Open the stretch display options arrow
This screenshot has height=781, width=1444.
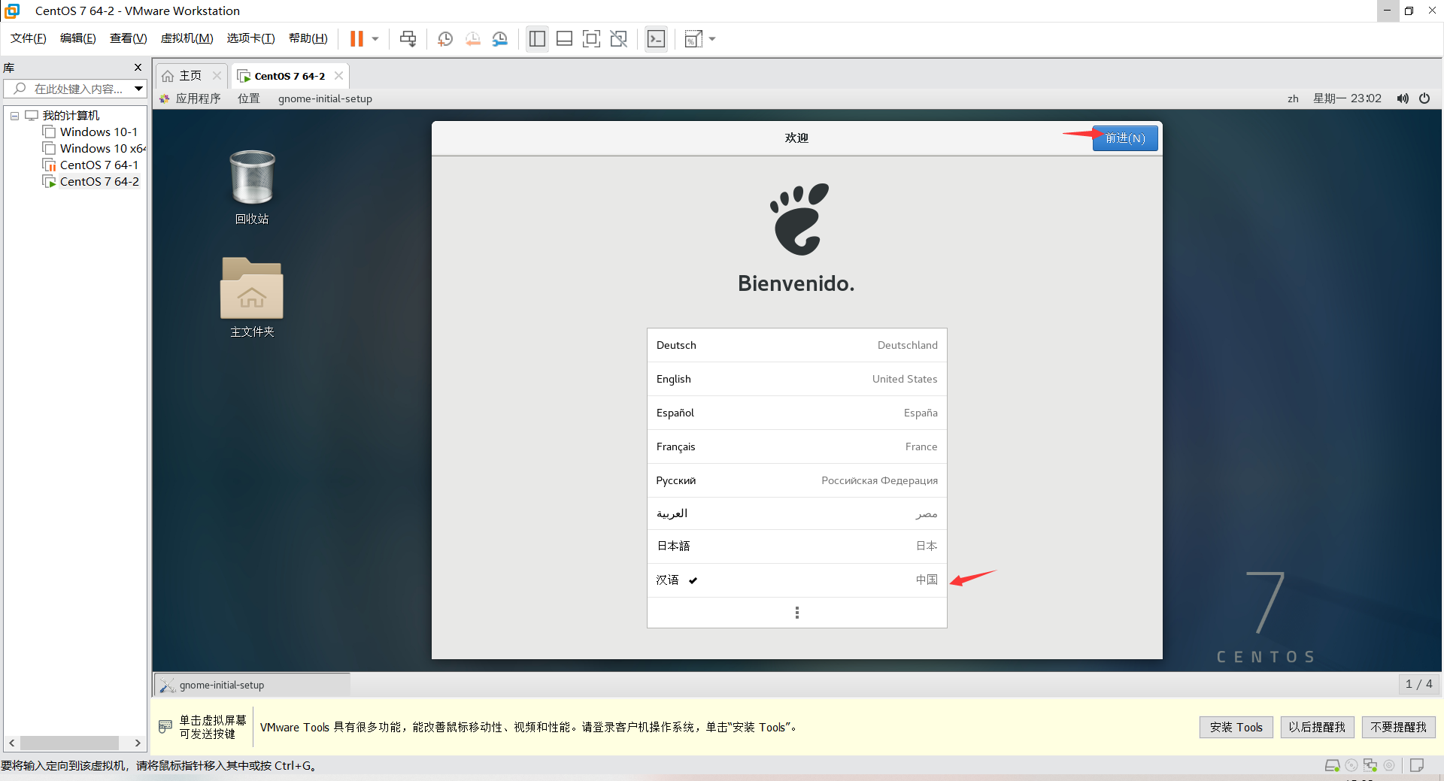712,39
